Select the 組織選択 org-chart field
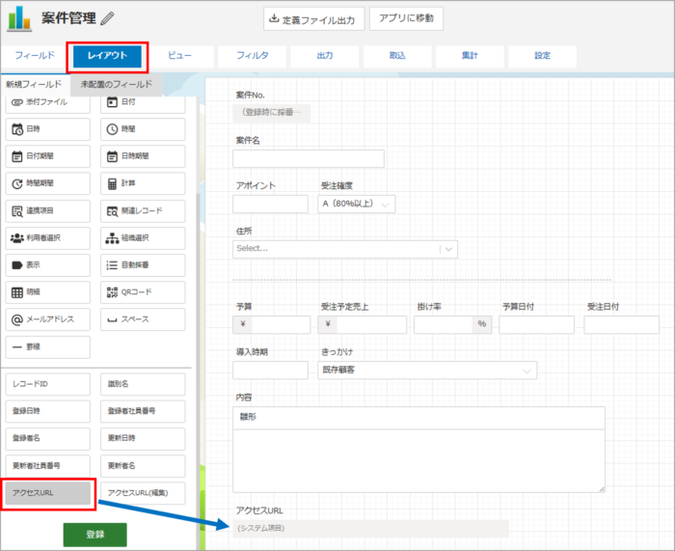 pos(143,238)
